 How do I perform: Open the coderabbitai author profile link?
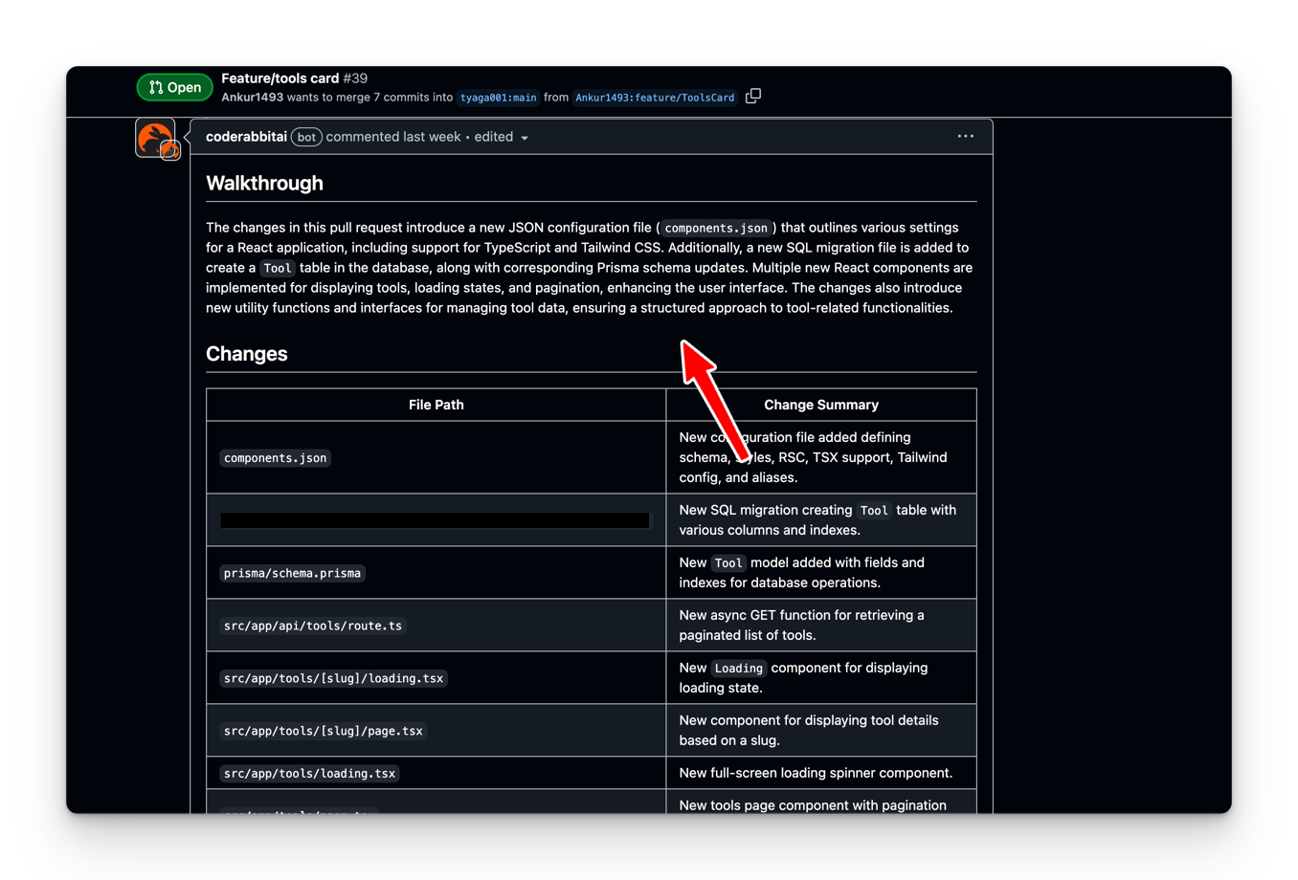pyautogui.click(x=246, y=137)
